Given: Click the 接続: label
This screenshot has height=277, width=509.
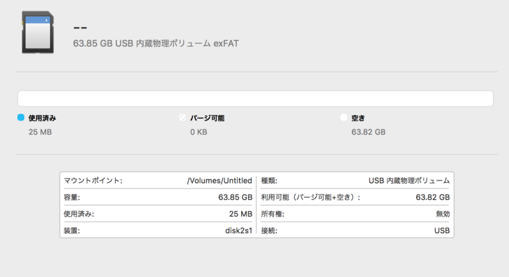Looking at the screenshot, I should 269,231.
